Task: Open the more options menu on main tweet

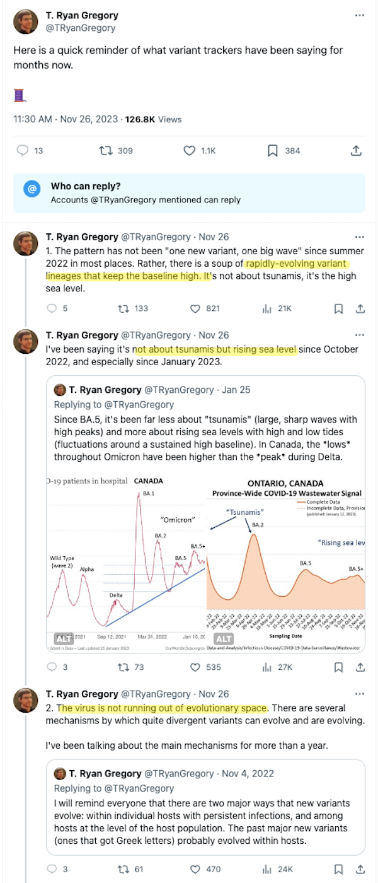Action: pos(359,15)
